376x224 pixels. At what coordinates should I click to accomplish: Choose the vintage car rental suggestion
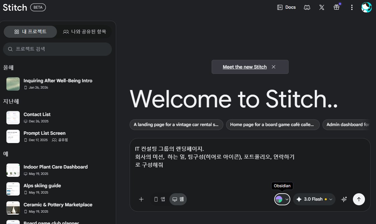176,125
